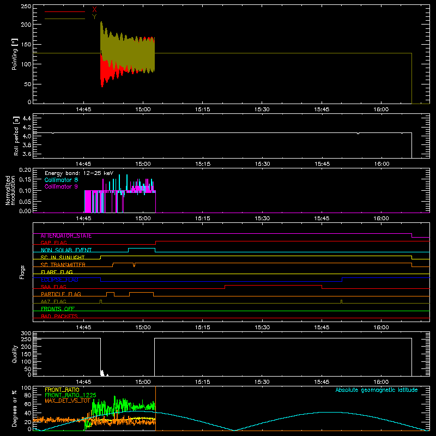The height and width of the screenshot is (436, 436).
Task: Select the SC_TRANSMITTER flag label
Action: pyautogui.click(x=63, y=265)
